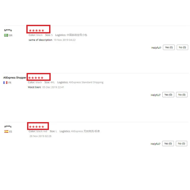Click the star rating of AliExpress Shopper's review
The height and width of the screenshot is (190, 190).
coord(36,78)
